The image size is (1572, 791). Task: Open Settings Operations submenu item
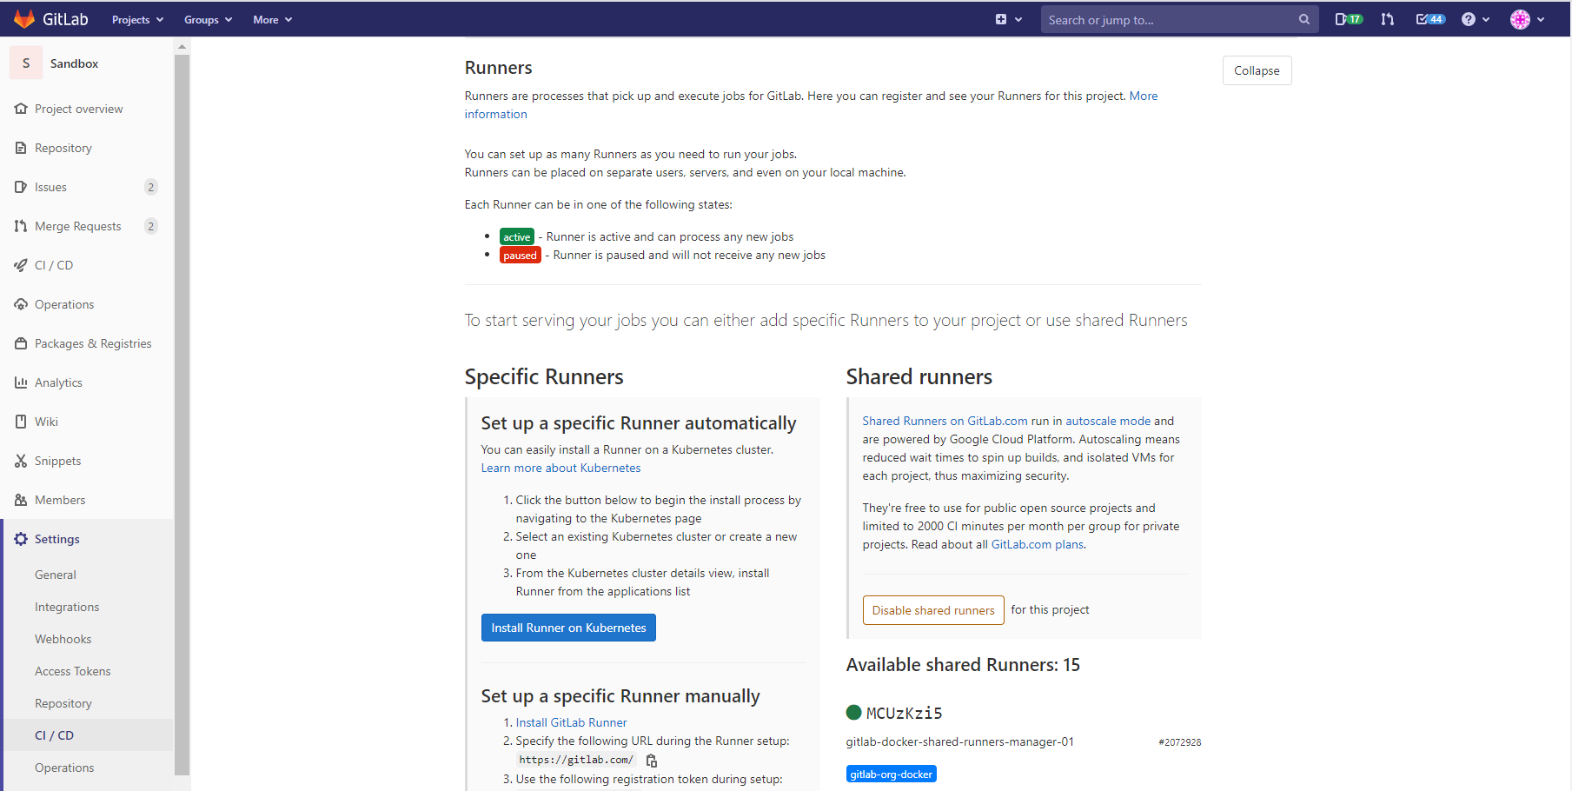pos(64,768)
